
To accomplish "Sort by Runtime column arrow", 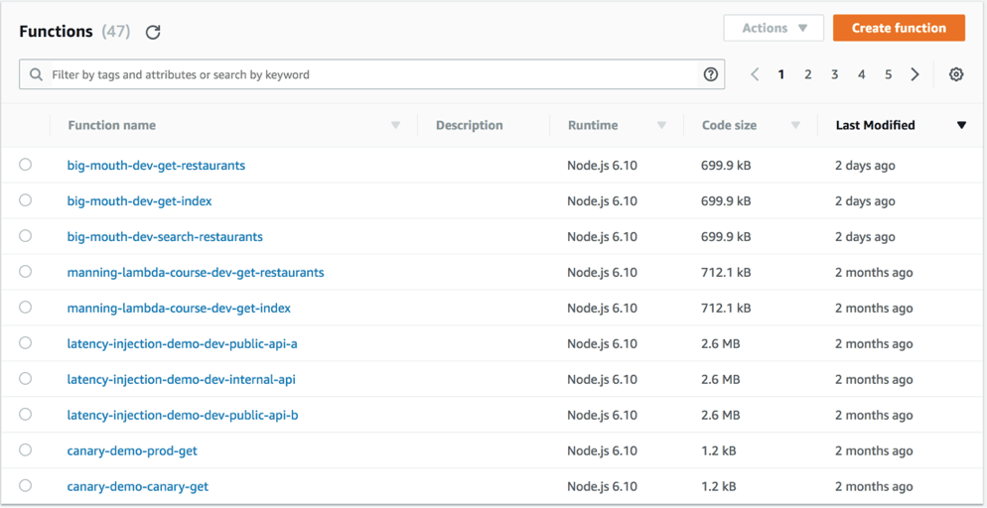I will tap(661, 125).
